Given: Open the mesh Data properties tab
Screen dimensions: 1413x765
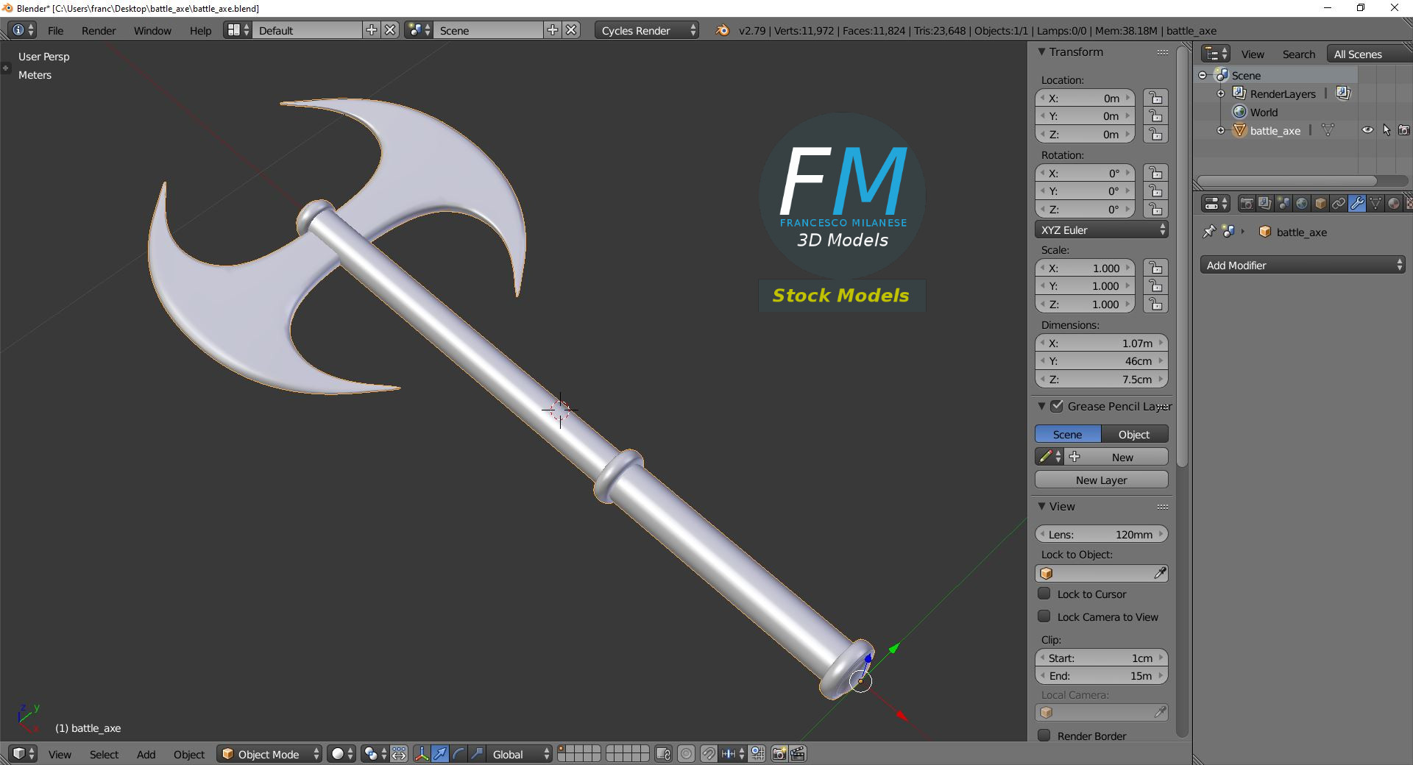Looking at the screenshot, I should (x=1375, y=204).
